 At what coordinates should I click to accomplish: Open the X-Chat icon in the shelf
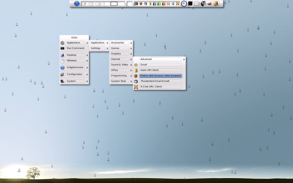178,4
